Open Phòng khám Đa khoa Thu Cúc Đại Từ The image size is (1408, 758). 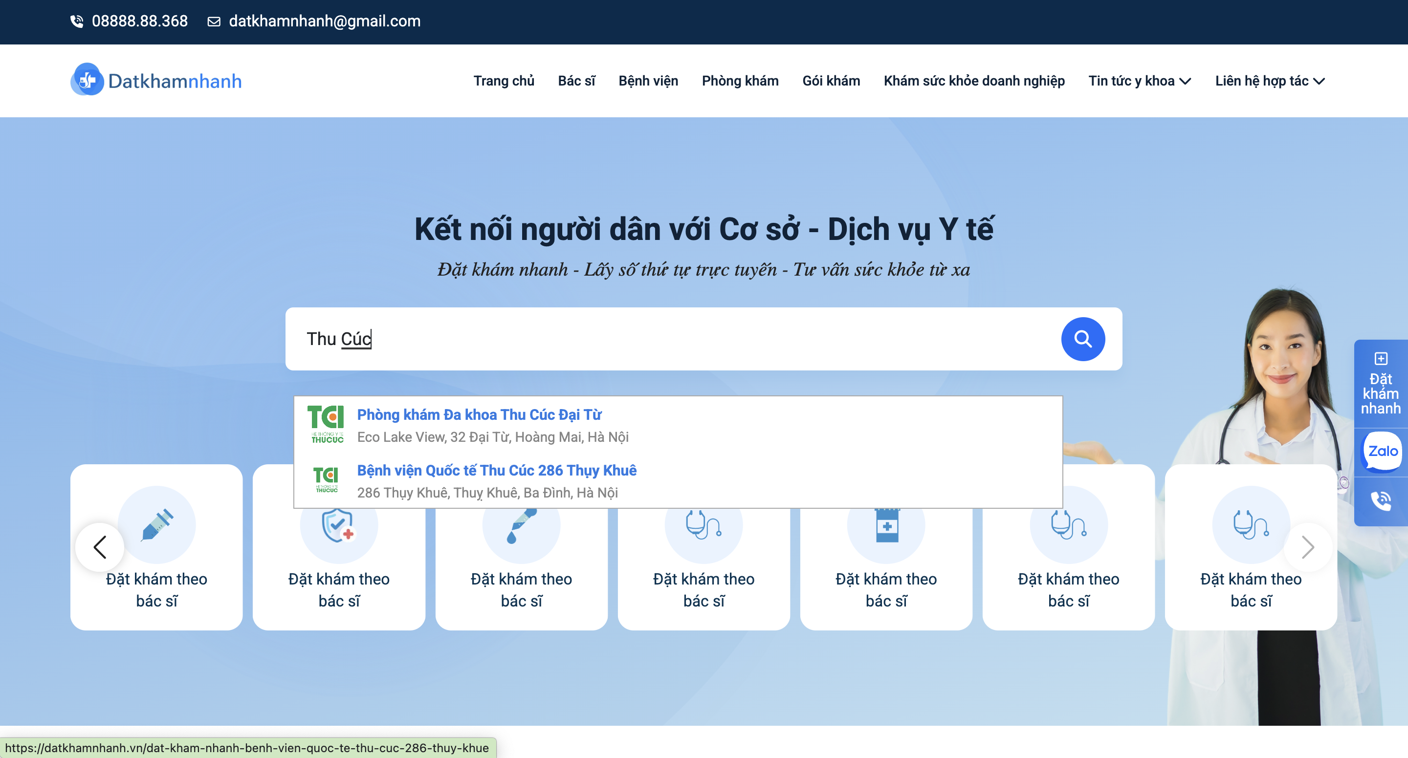pos(479,414)
